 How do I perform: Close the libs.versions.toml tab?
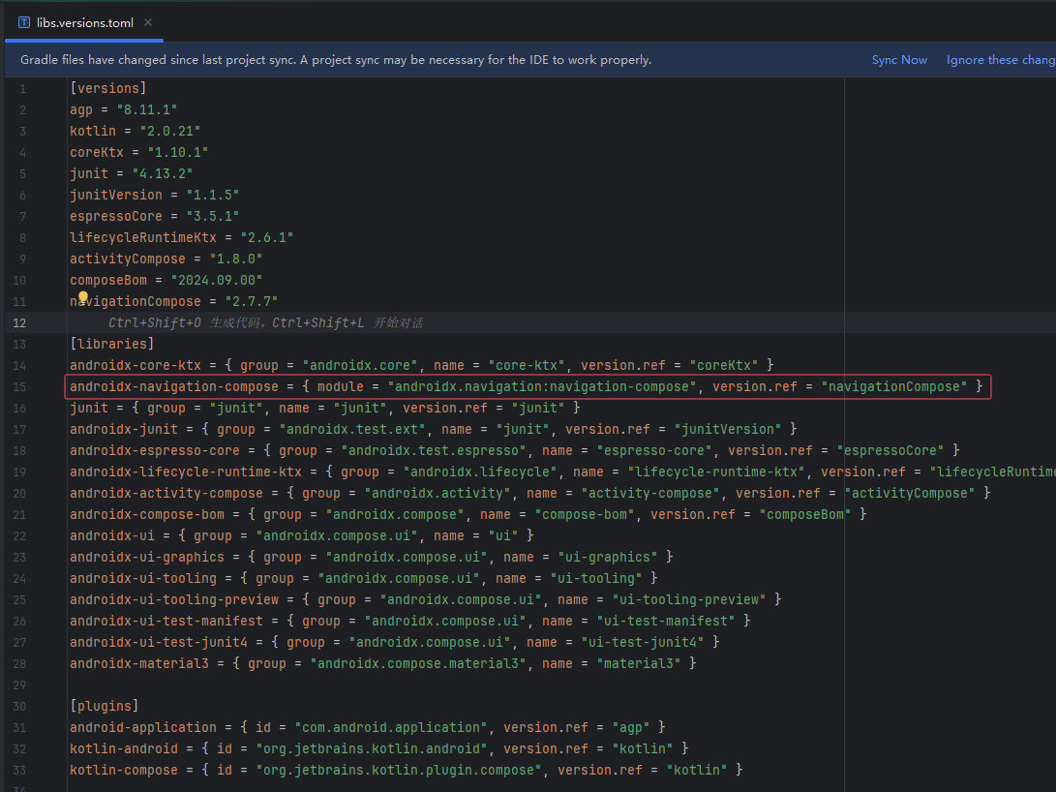coord(148,23)
